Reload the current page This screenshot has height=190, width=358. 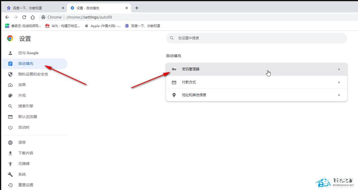point(24,17)
